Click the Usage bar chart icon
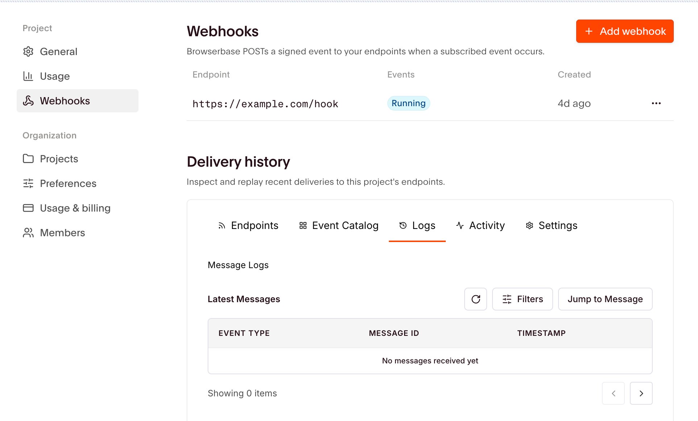This screenshot has width=698, height=421. [x=28, y=76]
